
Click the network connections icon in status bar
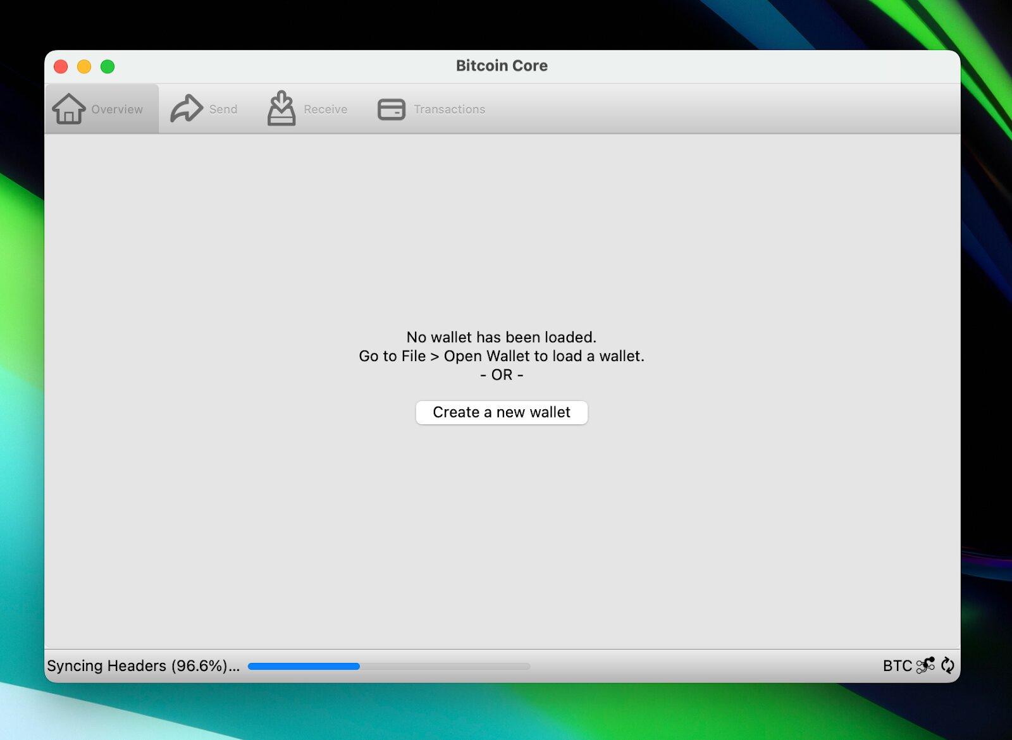pyautogui.click(x=925, y=665)
